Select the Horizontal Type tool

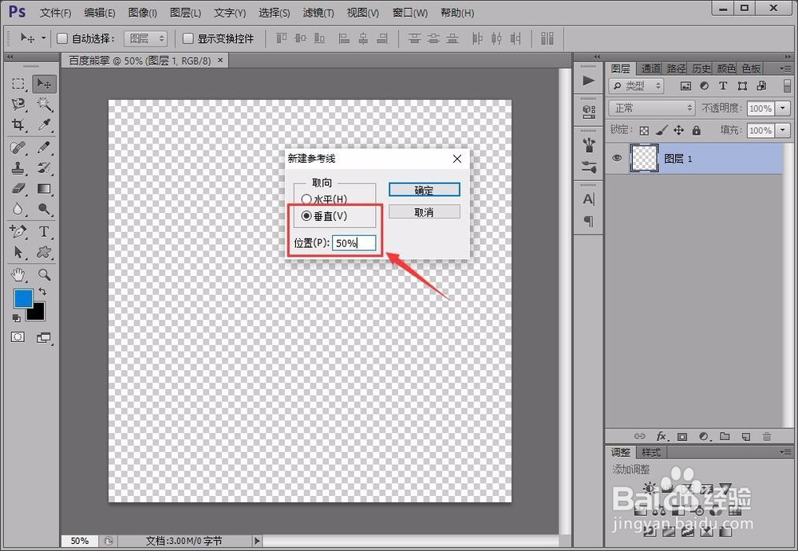pos(44,231)
